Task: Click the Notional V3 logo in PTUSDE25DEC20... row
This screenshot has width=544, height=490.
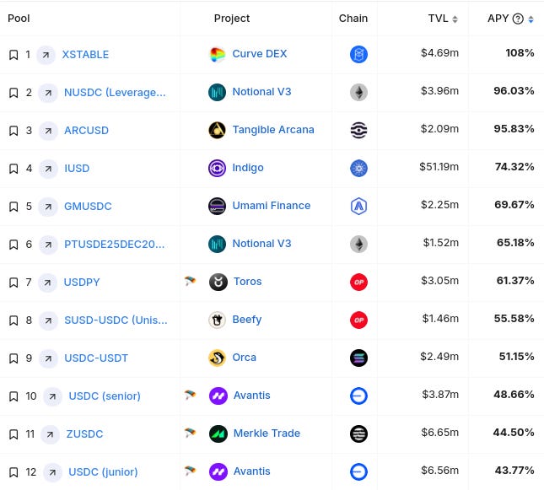Action: (218, 244)
